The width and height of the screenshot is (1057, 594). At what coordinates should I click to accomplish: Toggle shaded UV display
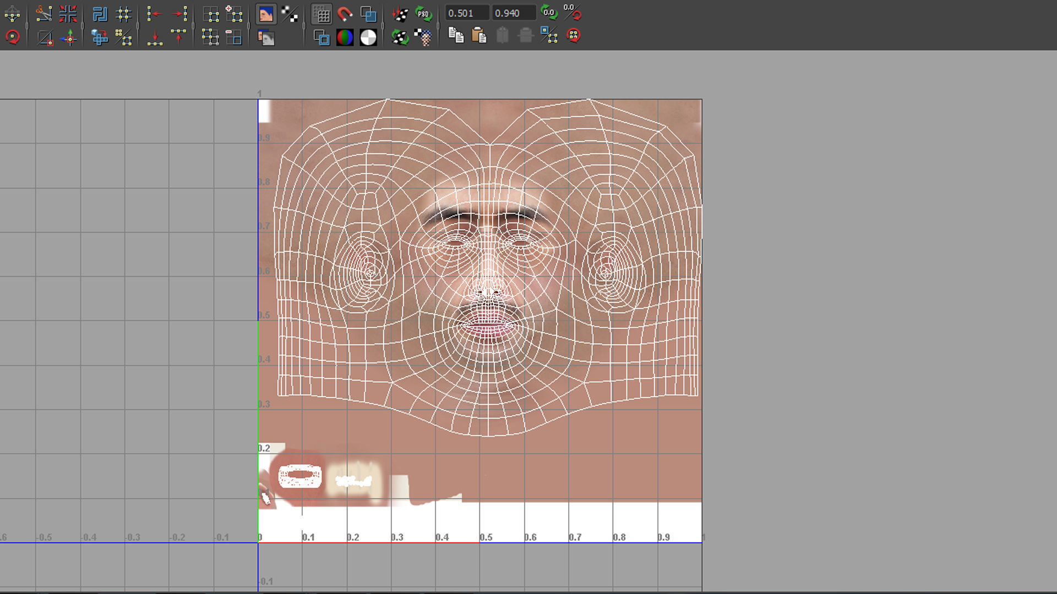coord(368,13)
